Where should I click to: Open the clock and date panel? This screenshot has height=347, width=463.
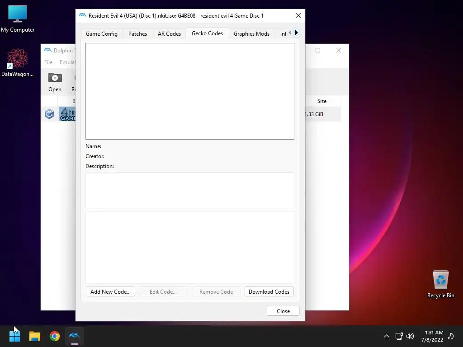[432, 336]
